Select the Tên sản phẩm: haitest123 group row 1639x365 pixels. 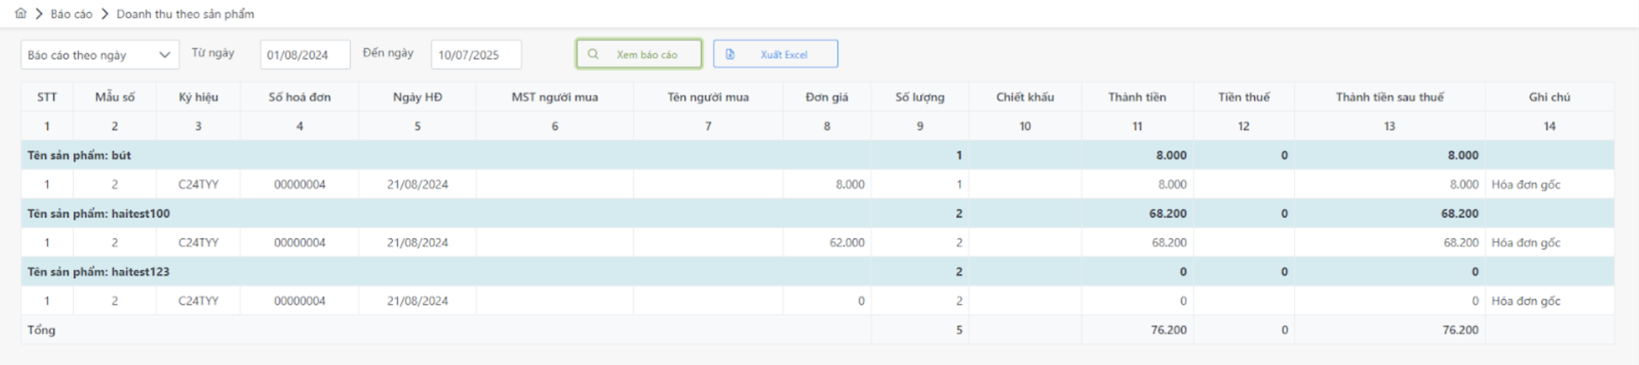click(98, 271)
